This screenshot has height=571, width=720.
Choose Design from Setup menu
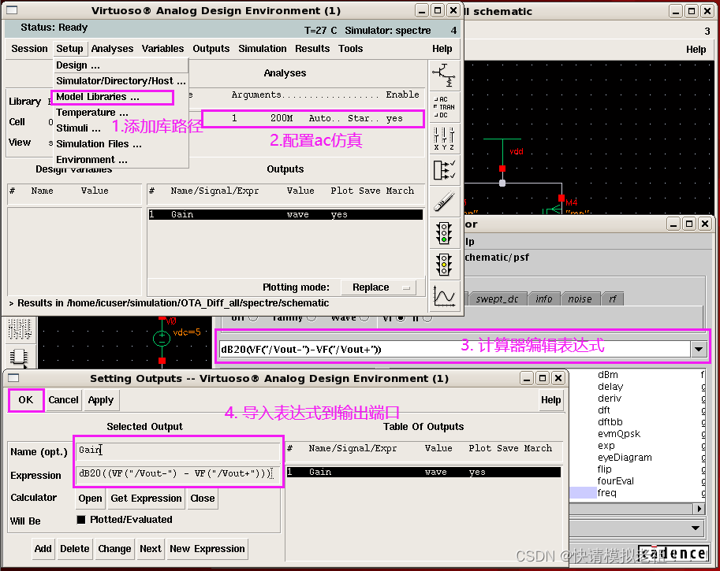121,65
